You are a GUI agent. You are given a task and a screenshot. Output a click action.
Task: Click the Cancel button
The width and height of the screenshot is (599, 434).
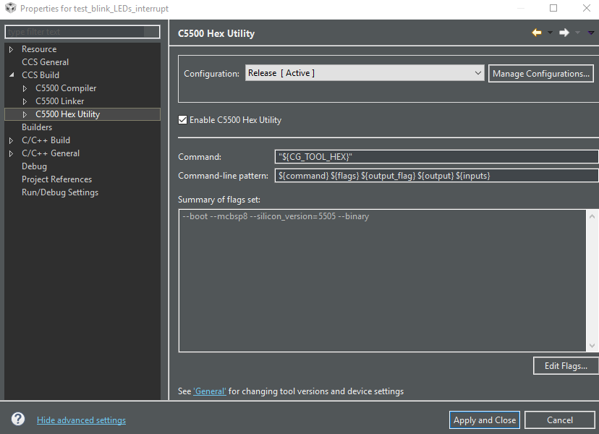click(560, 420)
